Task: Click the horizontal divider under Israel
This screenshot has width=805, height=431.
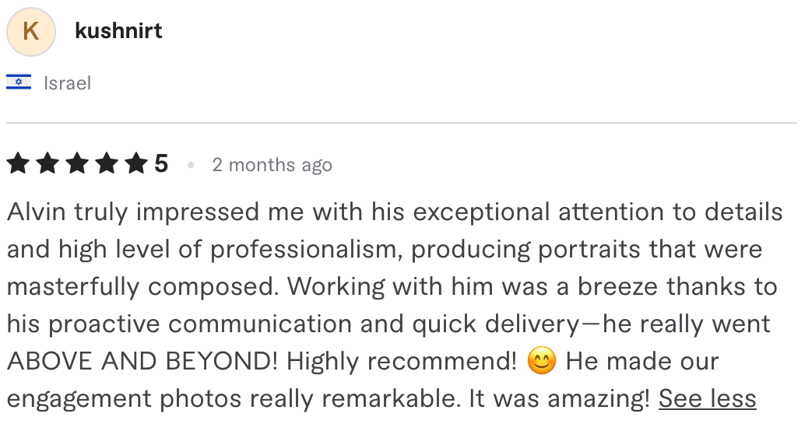Action: tap(402, 123)
